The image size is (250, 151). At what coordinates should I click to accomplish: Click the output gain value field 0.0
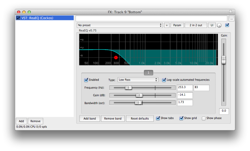(x=224, y=111)
